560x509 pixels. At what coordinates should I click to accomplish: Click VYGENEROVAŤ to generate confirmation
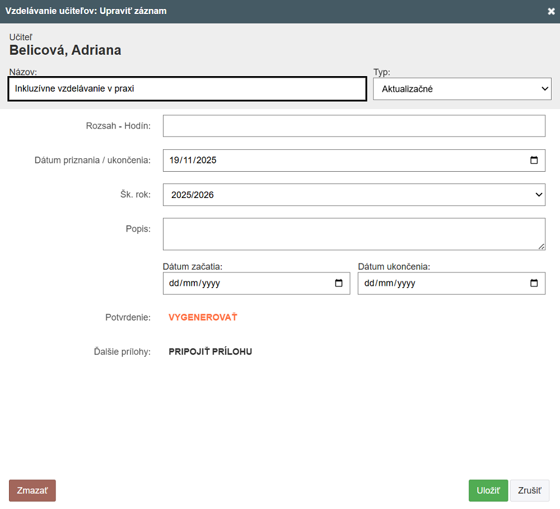[x=203, y=317]
